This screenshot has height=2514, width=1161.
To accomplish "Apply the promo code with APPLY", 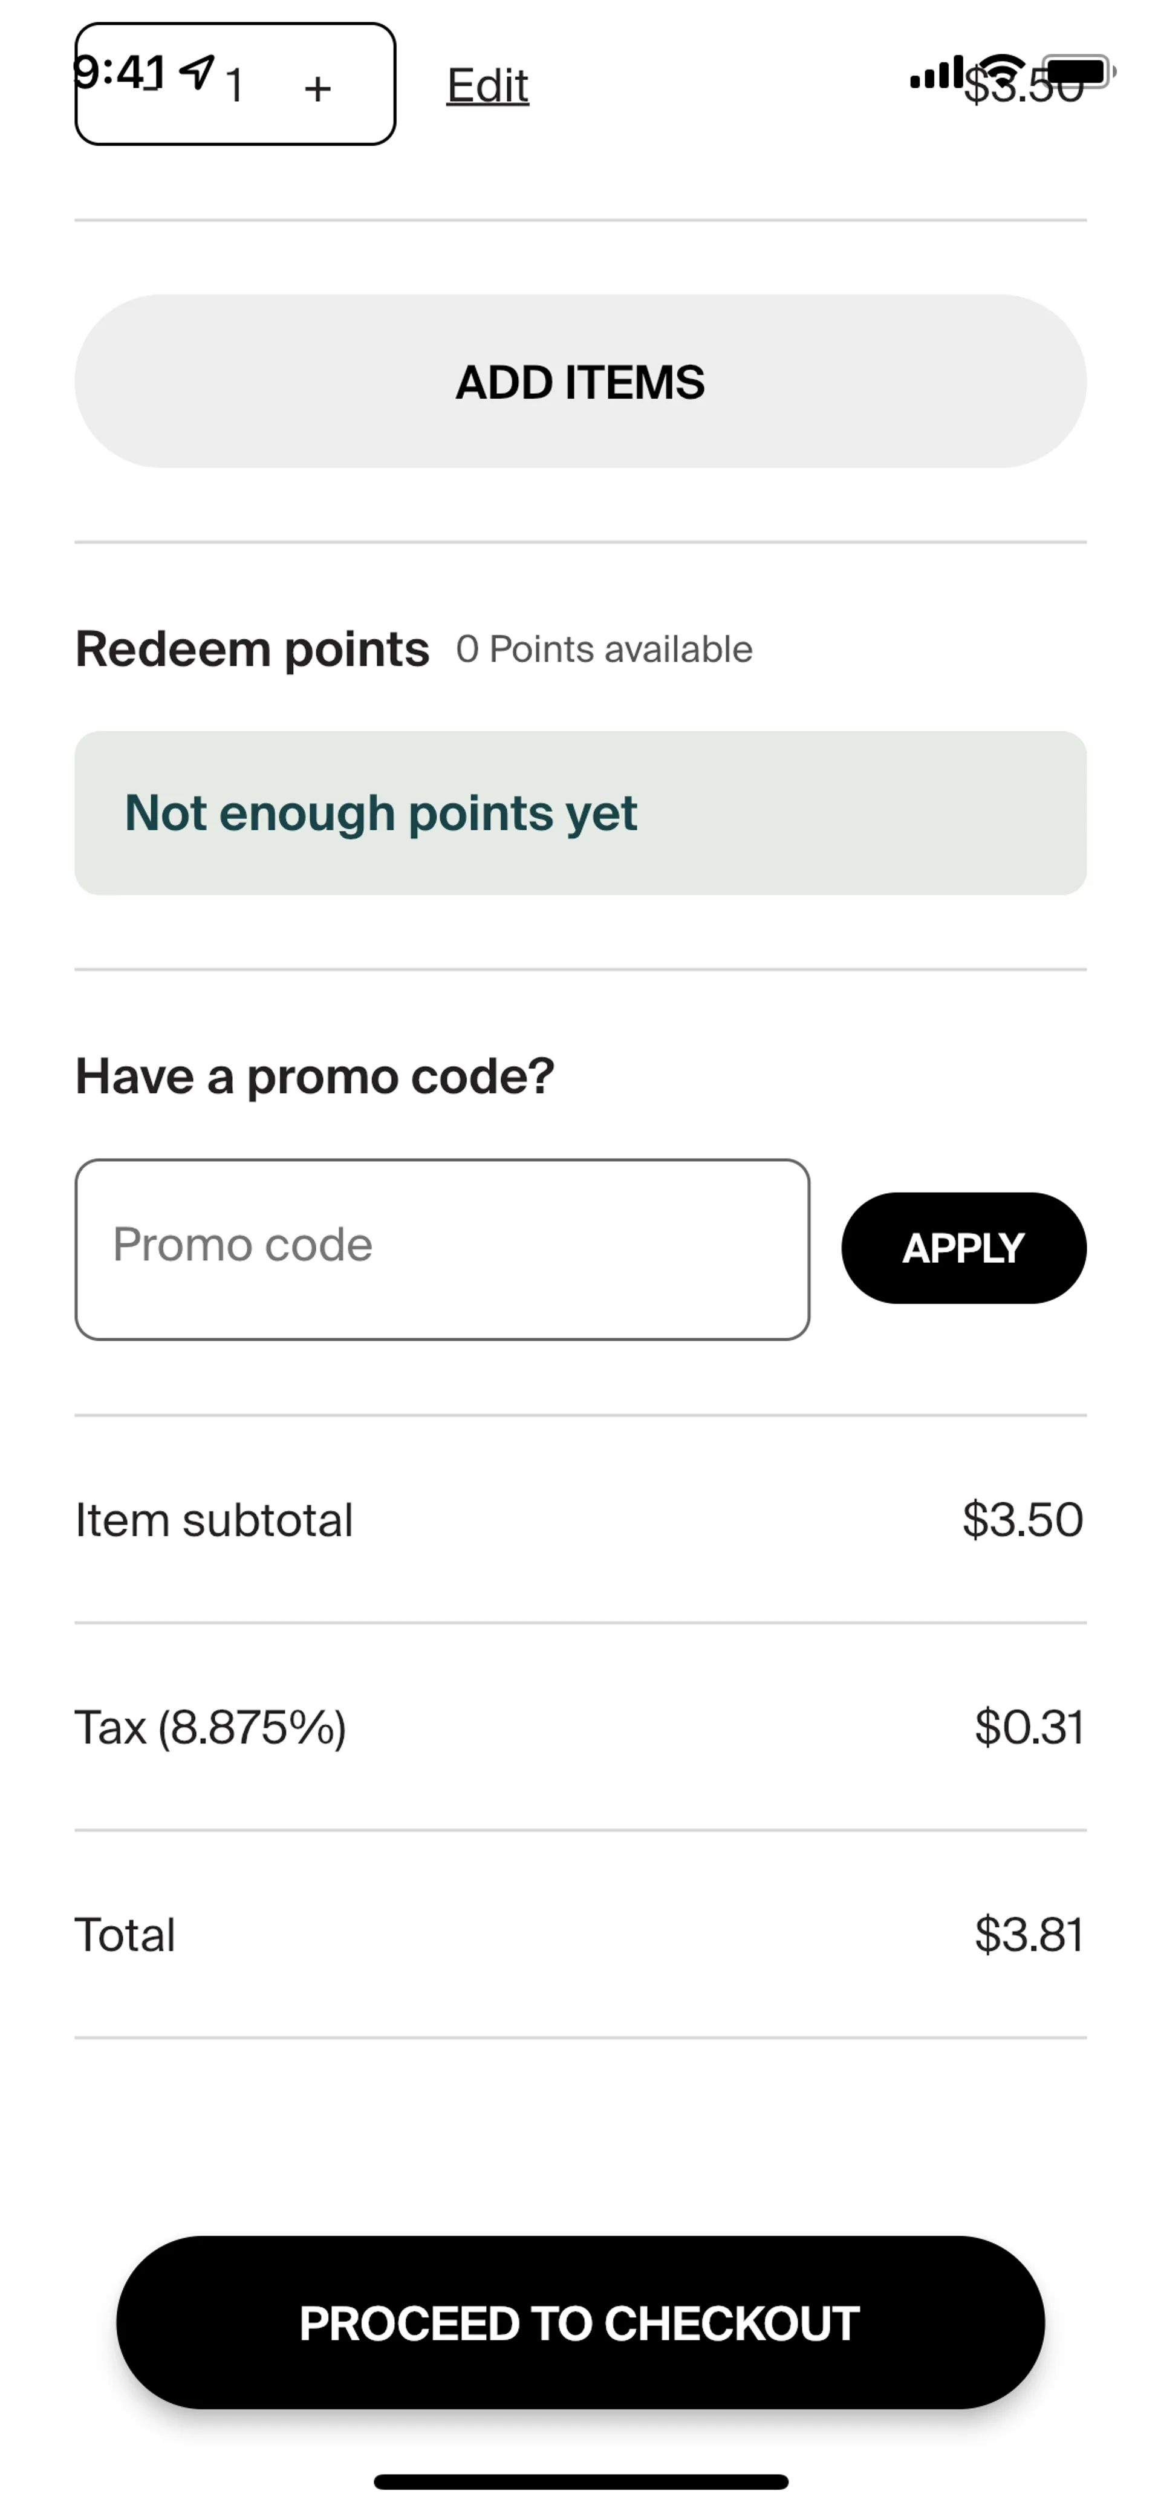I will (963, 1247).
